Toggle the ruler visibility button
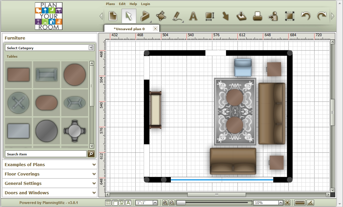The width and height of the screenshot is (343, 207). 115,202
